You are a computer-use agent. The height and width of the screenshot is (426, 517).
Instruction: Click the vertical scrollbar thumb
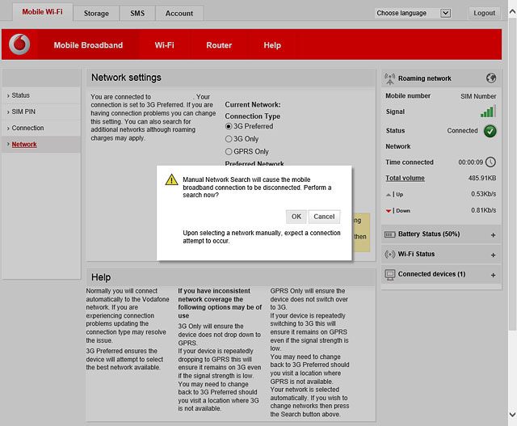point(512,173)
